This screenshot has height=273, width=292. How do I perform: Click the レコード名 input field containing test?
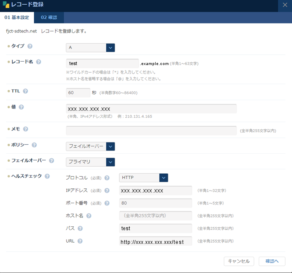point(102,63)
